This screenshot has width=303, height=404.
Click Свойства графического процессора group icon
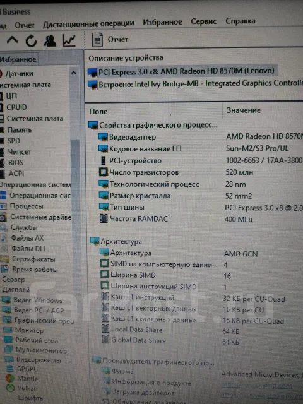[93, 126]
